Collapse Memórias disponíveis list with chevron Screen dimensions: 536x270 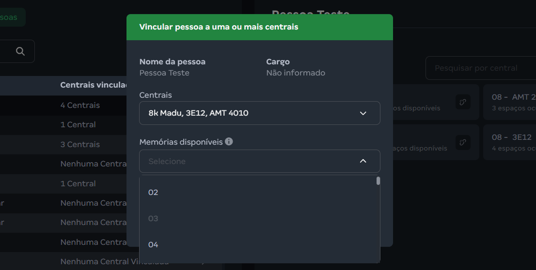pyautogui.click(x=363, y=161)
